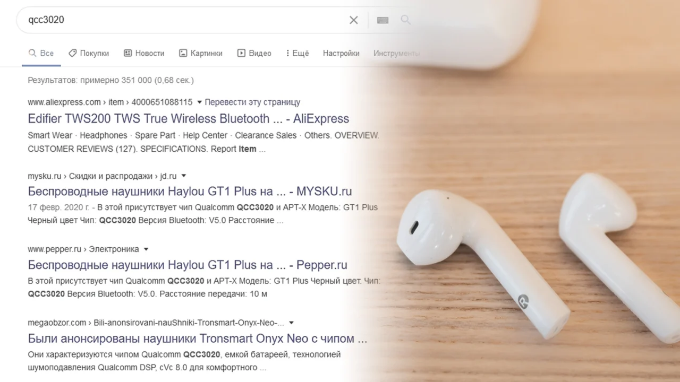
Task: Open the Edifier TWS200 AliExpress result
Action: point(189,118)
